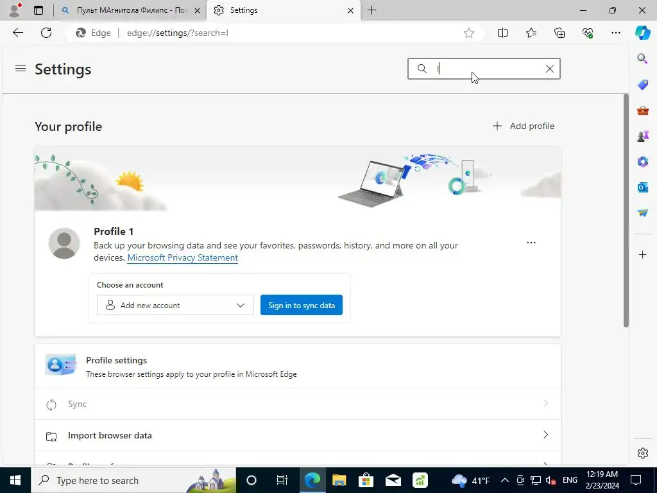
Task: Open the Collections icon in toolbar
Action: 559,33
